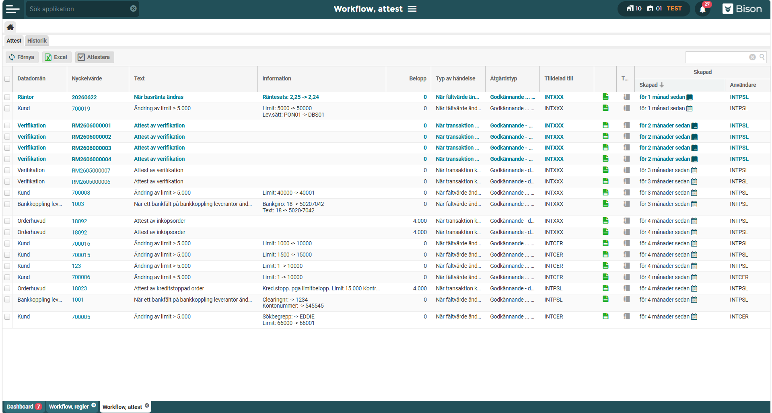Open the green document icon for Räntor row

605,97
